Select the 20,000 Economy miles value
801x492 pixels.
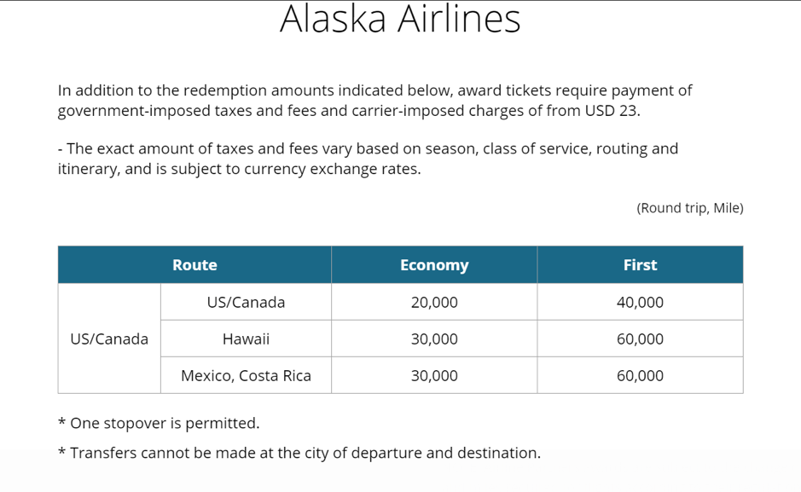point(434,303)
